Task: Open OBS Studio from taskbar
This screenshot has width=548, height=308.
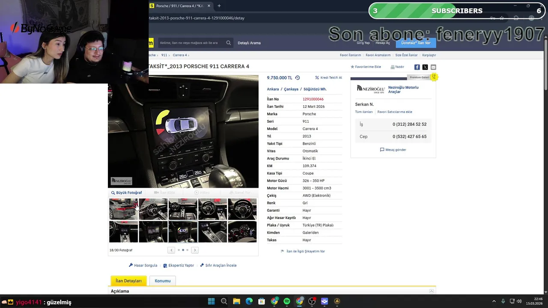Action: 312,301
